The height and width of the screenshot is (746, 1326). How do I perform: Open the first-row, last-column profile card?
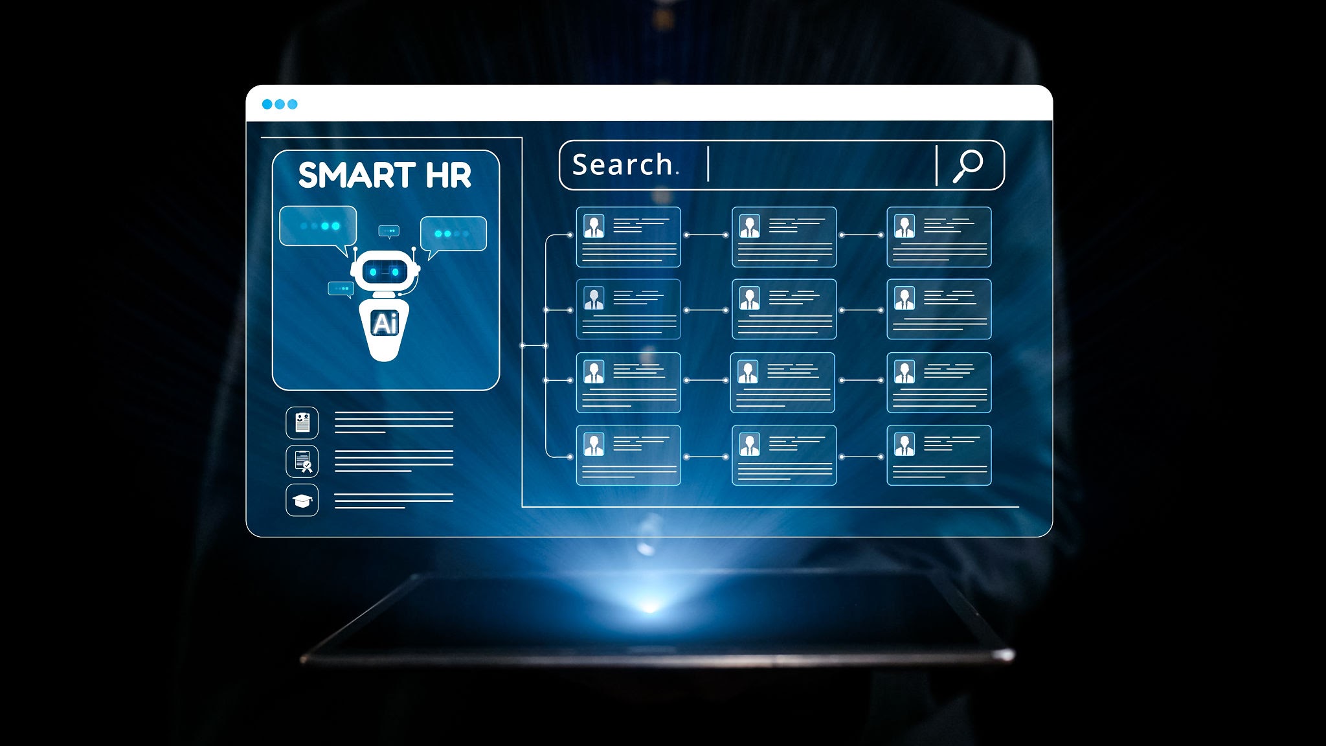coord(939,237)
